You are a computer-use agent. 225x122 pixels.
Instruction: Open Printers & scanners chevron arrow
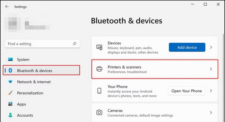tap(211, 69)
